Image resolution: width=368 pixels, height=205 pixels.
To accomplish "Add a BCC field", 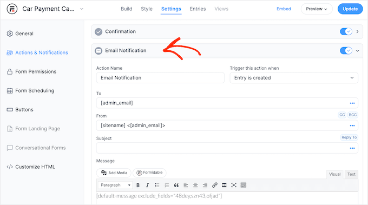I will coord(353,115).
